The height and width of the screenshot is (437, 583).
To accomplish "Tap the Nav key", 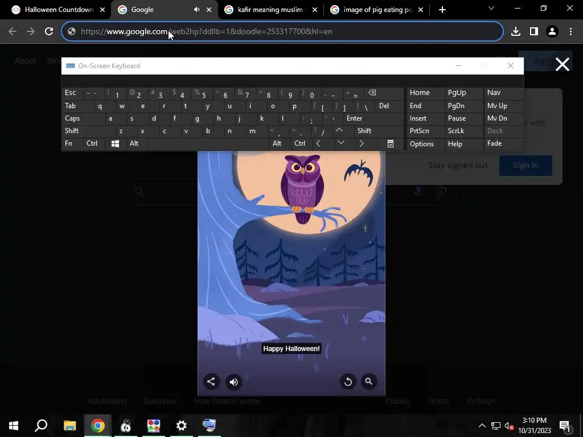I will (x=503, y=93).
